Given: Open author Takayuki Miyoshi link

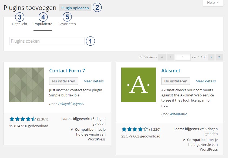Looking at the screenshot, I should [x=71, y=104].
